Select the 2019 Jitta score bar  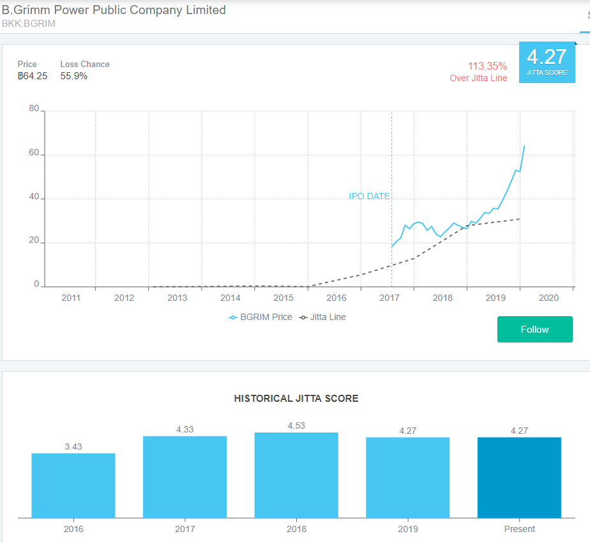(x=408, y=477)
